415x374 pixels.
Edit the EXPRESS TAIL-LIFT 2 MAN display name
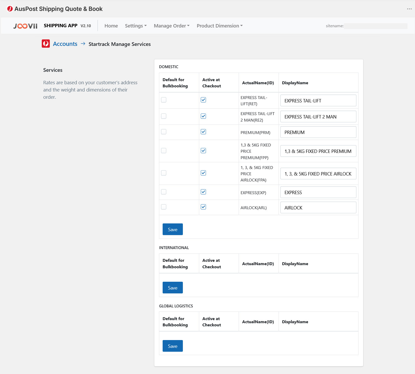tap(318, 117)
